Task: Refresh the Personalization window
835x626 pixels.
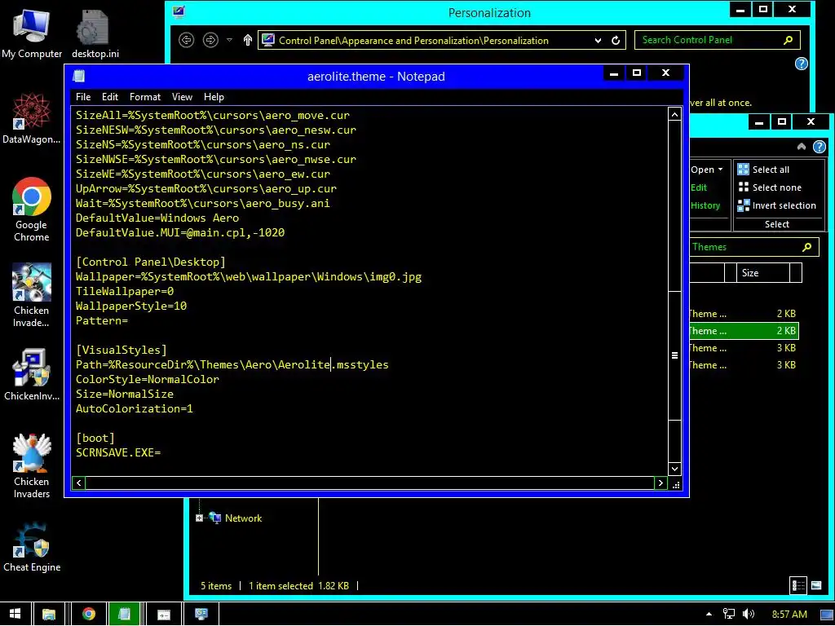Action: click(x=616, y=41)
